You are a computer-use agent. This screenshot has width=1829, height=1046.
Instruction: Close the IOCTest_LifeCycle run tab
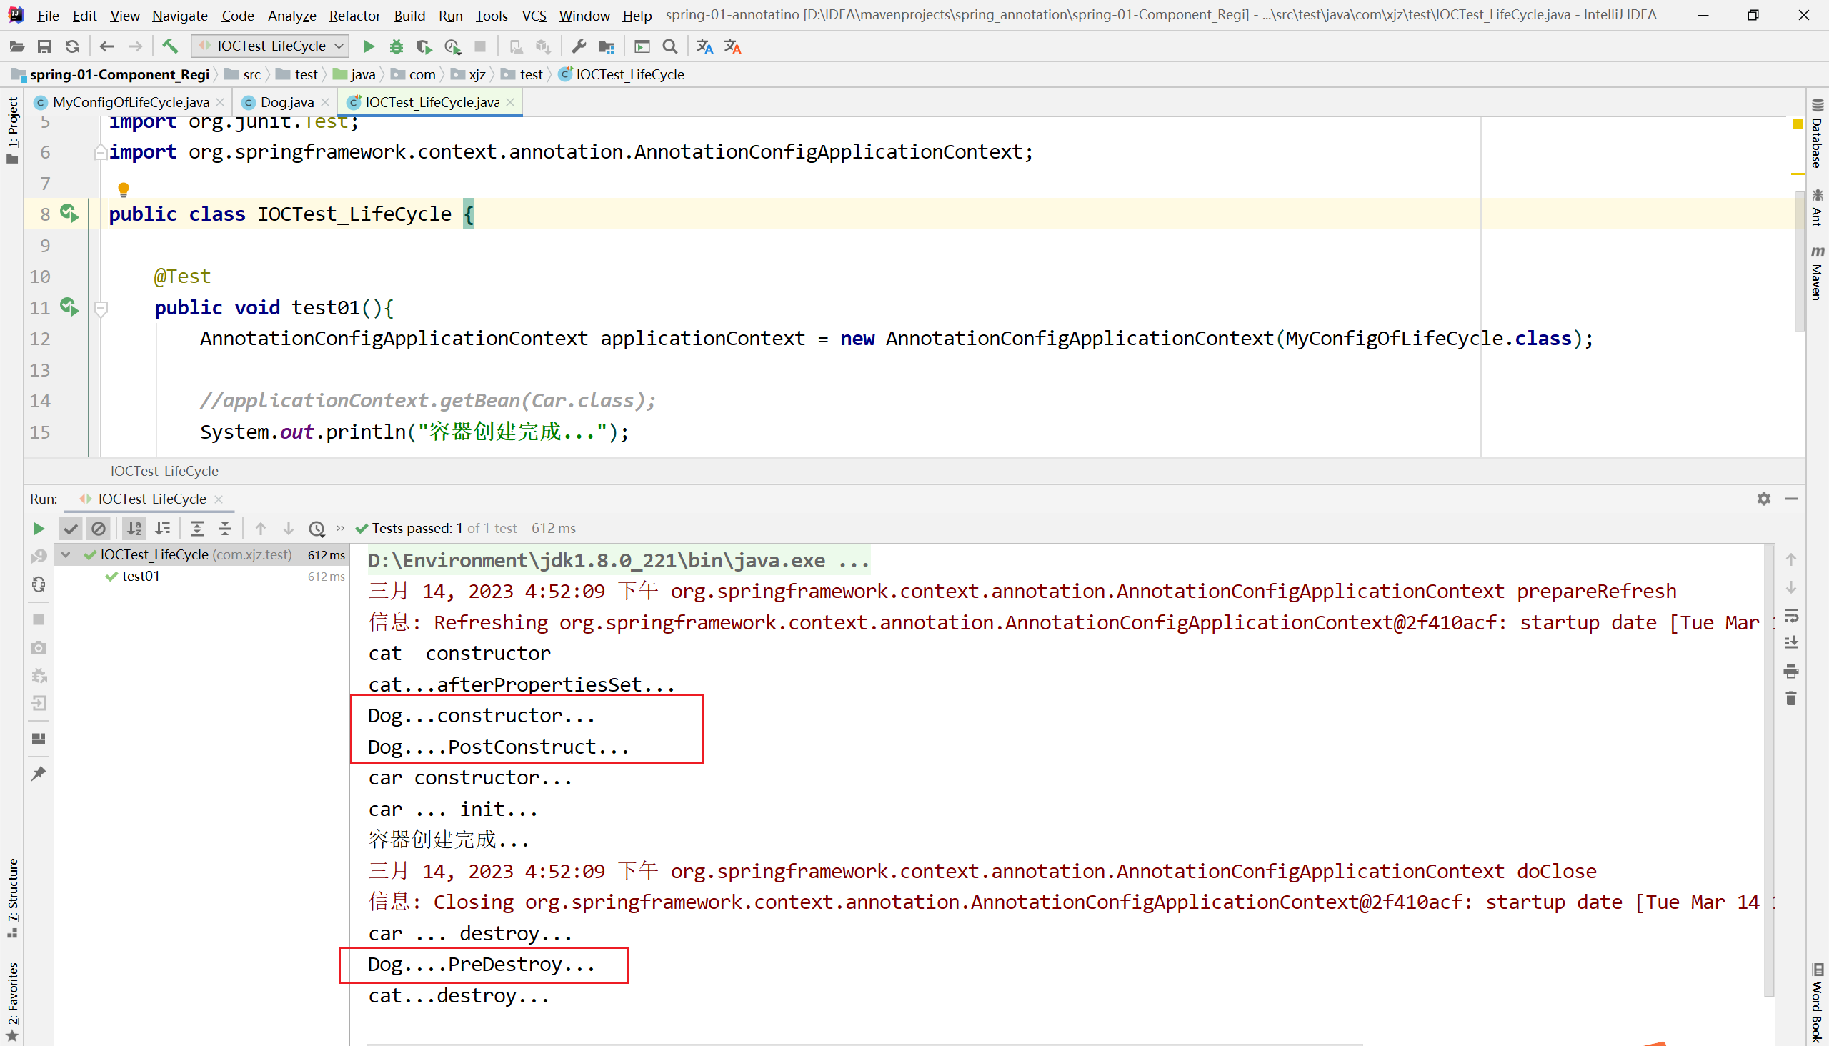219,499
